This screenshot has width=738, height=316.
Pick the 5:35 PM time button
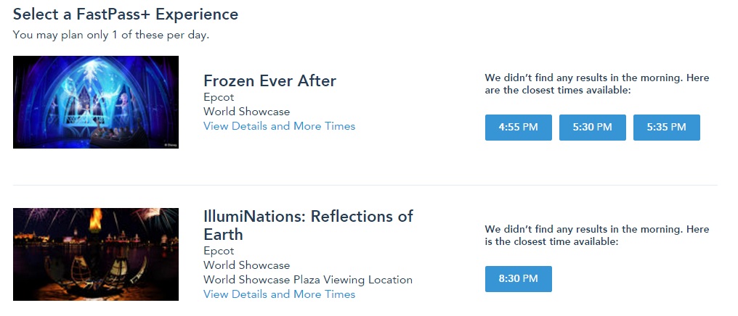coord(666,128)
